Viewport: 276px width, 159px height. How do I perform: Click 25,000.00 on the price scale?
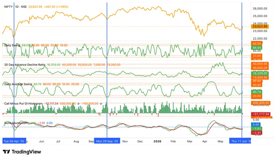260,16
